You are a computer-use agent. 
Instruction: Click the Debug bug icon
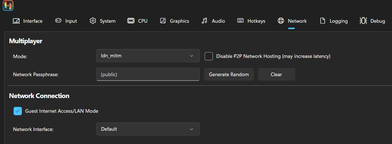(363, 21)
